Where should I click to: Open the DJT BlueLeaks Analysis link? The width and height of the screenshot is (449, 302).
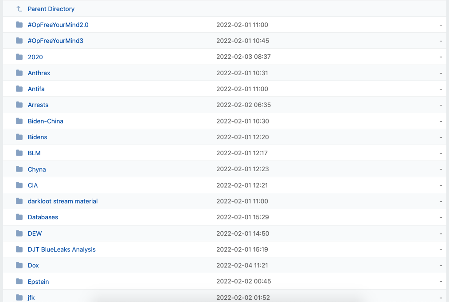(x=62, y=249)
